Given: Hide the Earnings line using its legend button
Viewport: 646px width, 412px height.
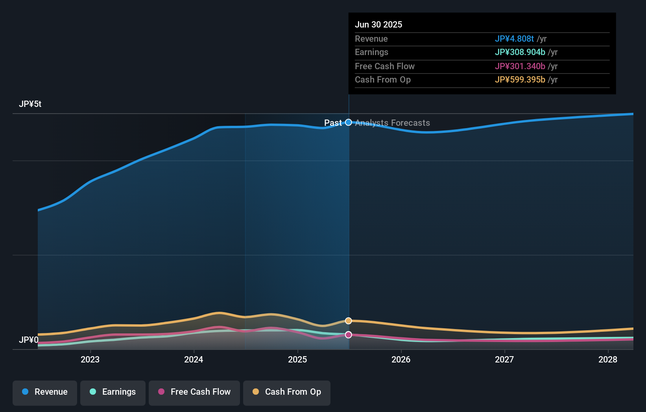Looking at the screenshot, I should (x=113, y=392).
